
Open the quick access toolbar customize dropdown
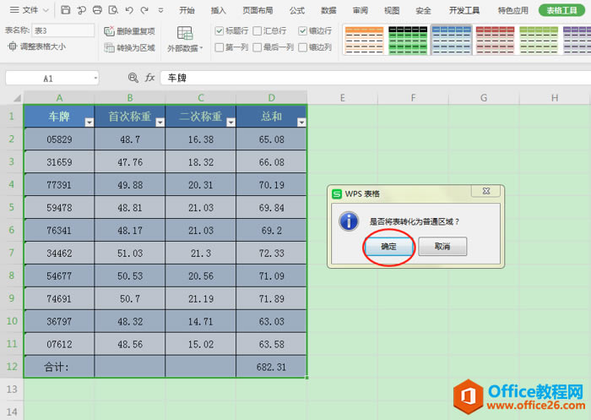(160, 11)
